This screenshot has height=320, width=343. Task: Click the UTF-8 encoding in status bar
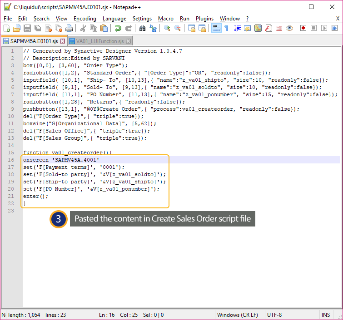coord(274,315)
